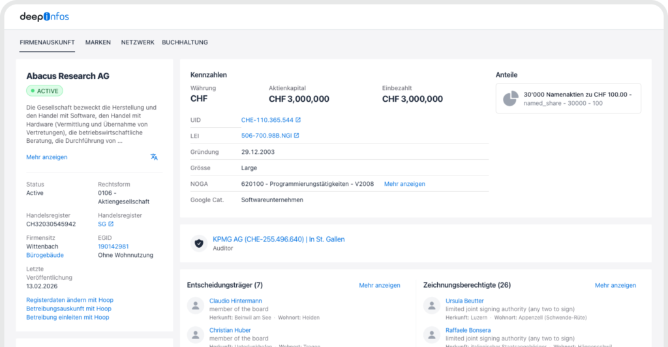Click the Bürogebäude link
Viewport: 668px width, 347px height.
click(x=45, y=255)
